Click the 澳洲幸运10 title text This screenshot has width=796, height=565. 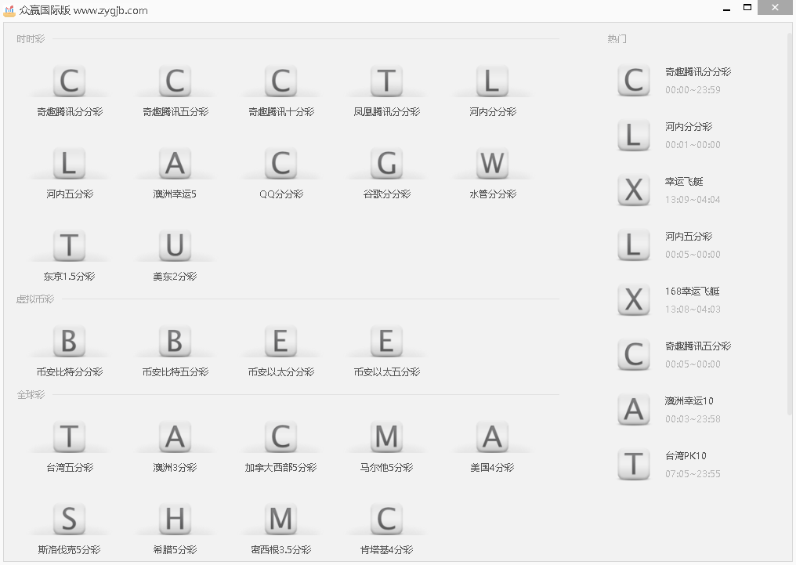point(689,401)
